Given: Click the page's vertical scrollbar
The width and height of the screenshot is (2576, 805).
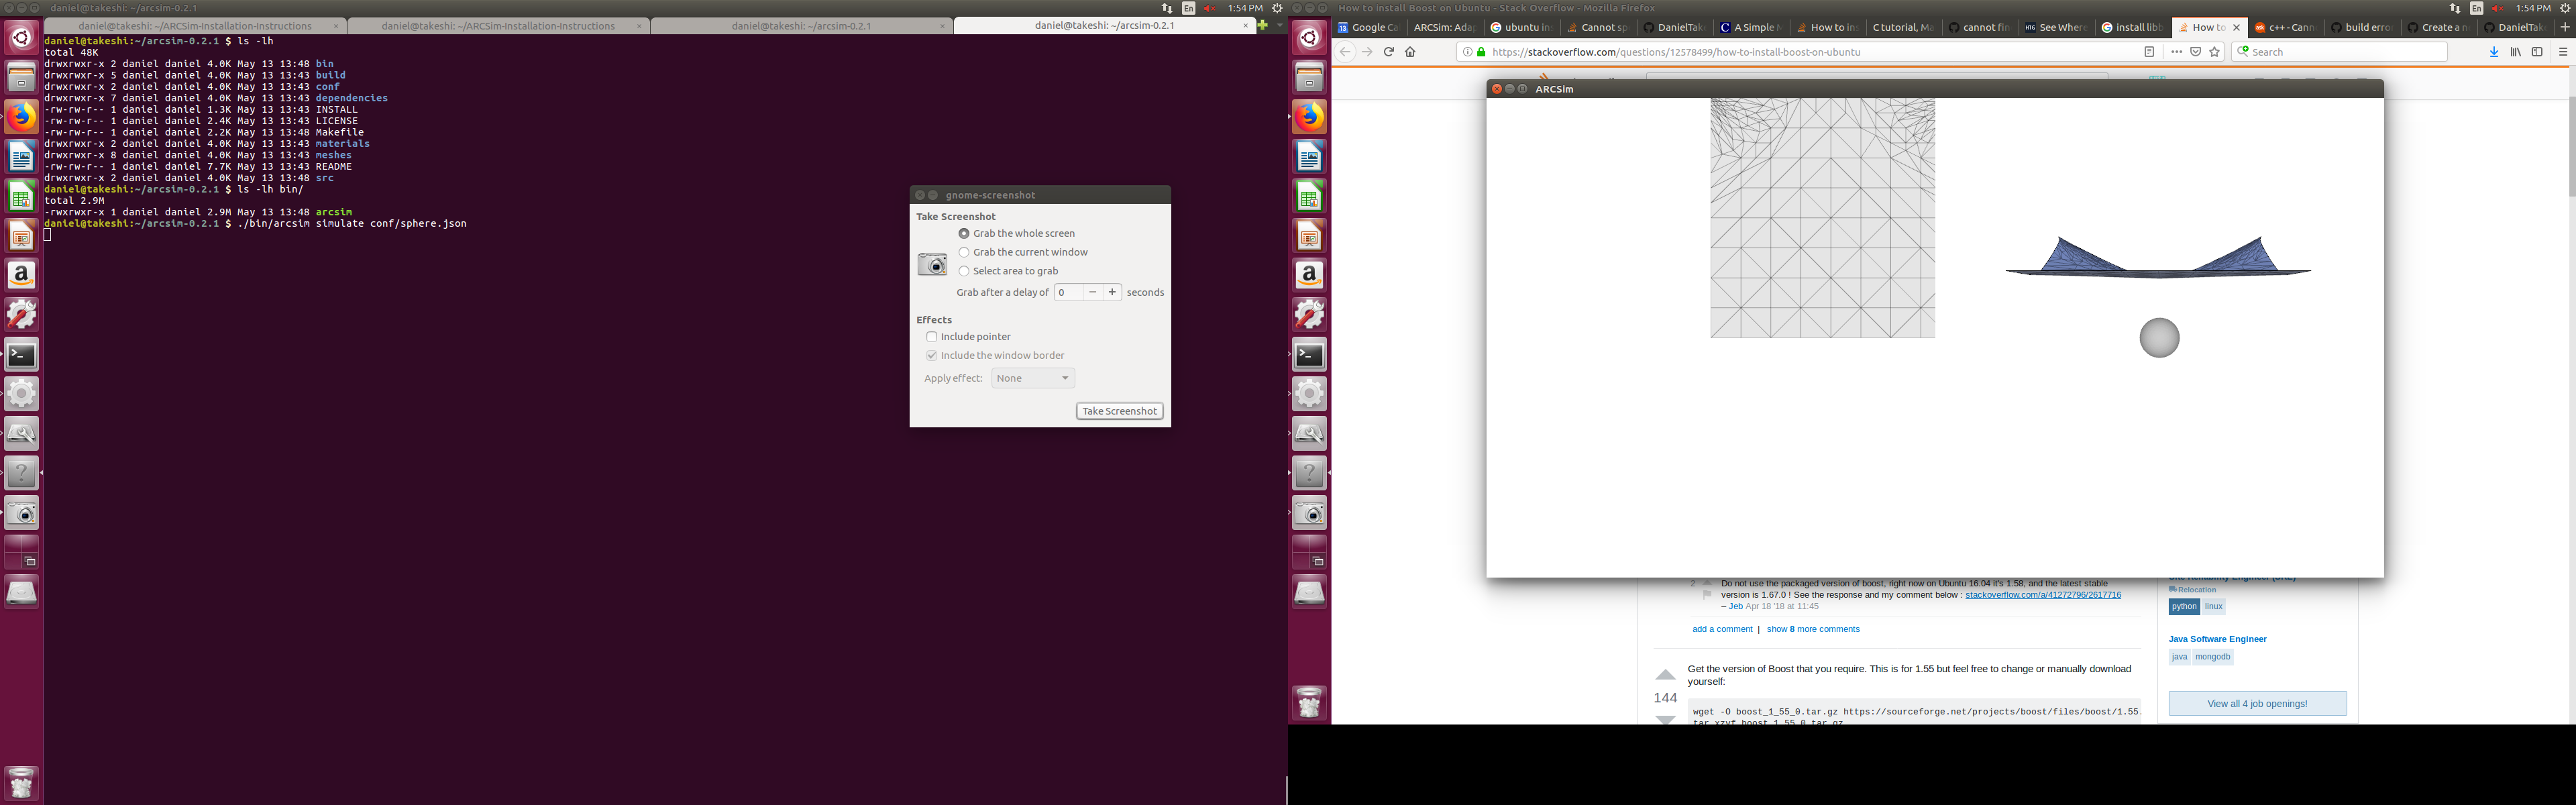Looking at the screenshot, I should point(2570,150).
